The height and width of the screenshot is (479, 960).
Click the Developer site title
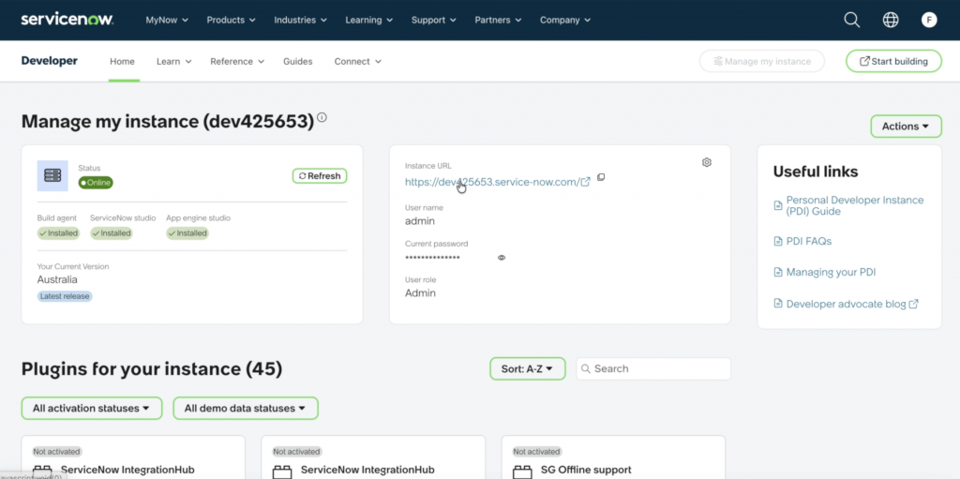[49, 61]
